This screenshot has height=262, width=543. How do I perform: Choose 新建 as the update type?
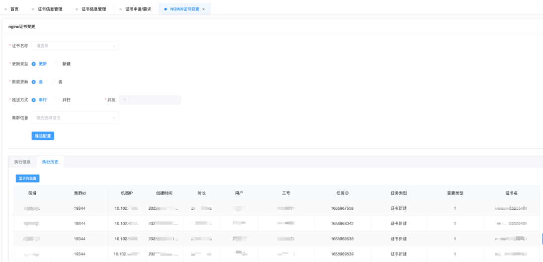click(x=58, y=64)
